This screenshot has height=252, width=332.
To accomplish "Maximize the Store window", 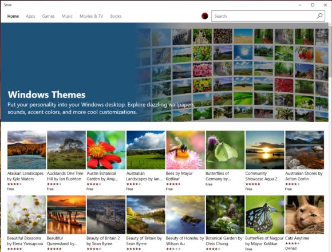I will click(x=313, y=5).
